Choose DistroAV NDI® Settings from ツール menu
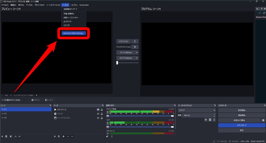 click(x=73, y=33)
